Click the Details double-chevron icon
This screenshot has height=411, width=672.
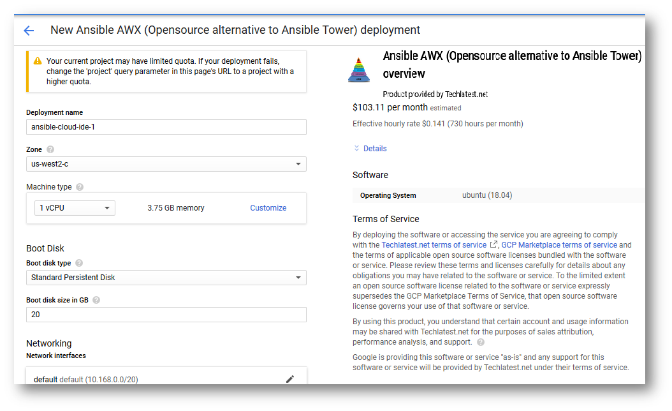pyautogui.click(x=356, y=148)
